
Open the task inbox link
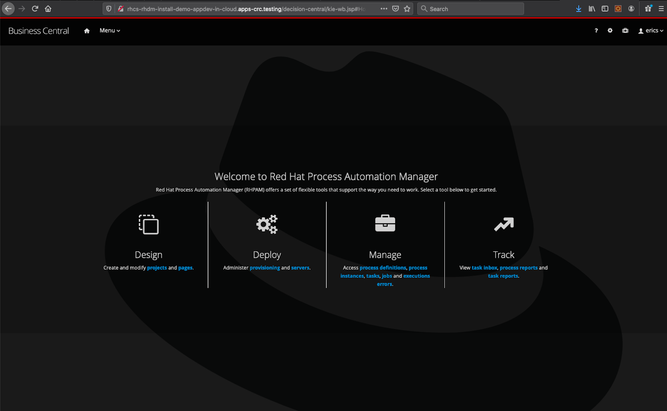[x=484, y=268]
